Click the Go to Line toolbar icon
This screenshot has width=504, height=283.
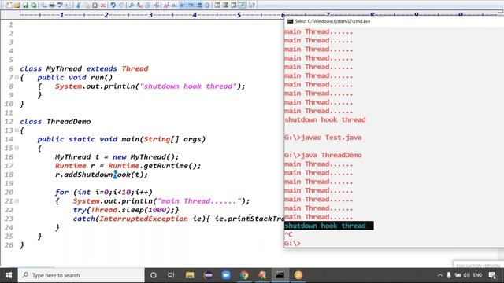point(156,6)
